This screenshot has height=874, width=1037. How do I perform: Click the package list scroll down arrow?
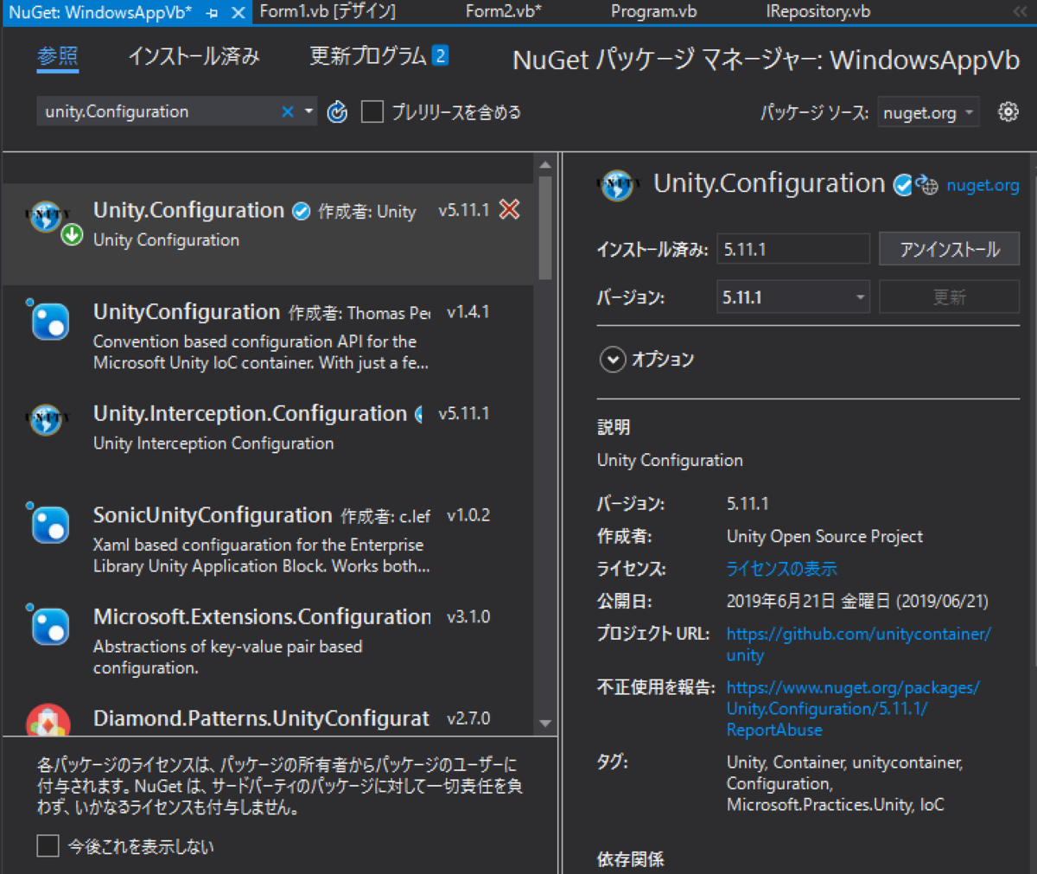tap(544, 723)
